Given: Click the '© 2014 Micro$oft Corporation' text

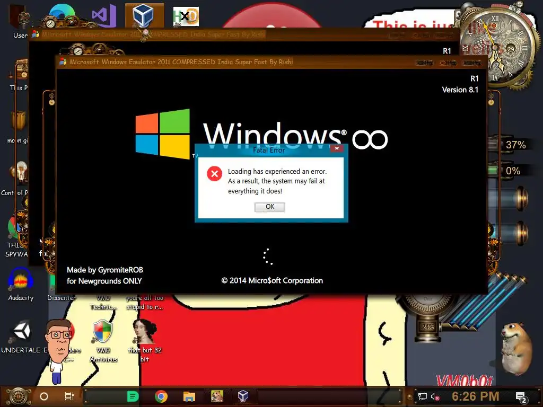Looking at the screenshot, I should (x=272, y=281).
